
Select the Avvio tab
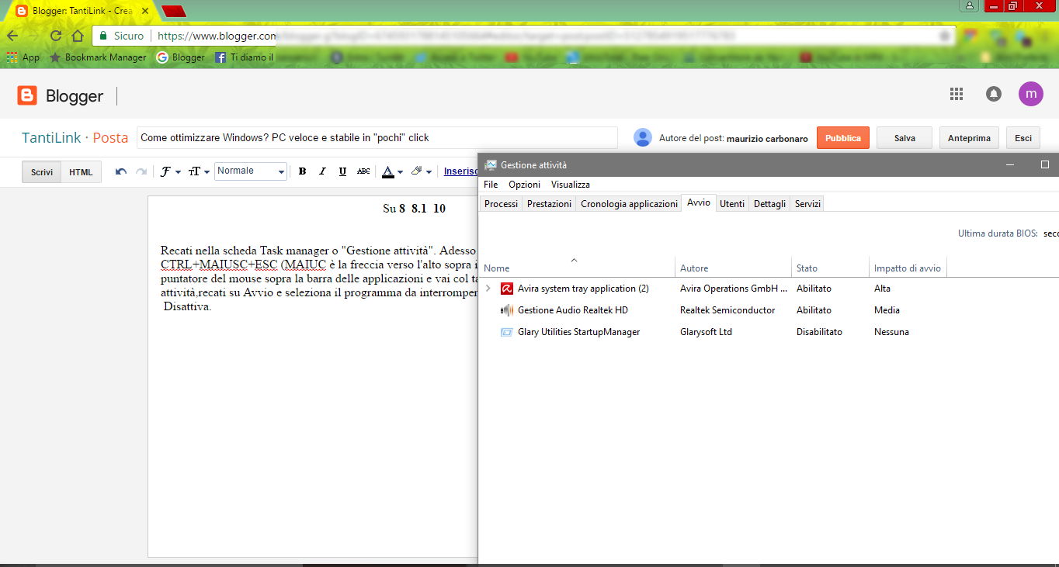[x=698, y=202]
